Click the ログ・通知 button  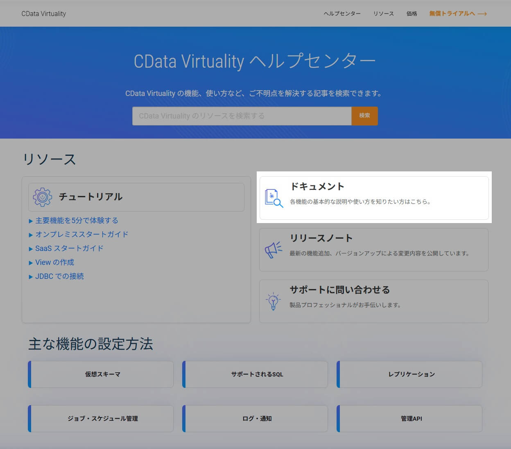pyautogui.click(x=255, y=419)
